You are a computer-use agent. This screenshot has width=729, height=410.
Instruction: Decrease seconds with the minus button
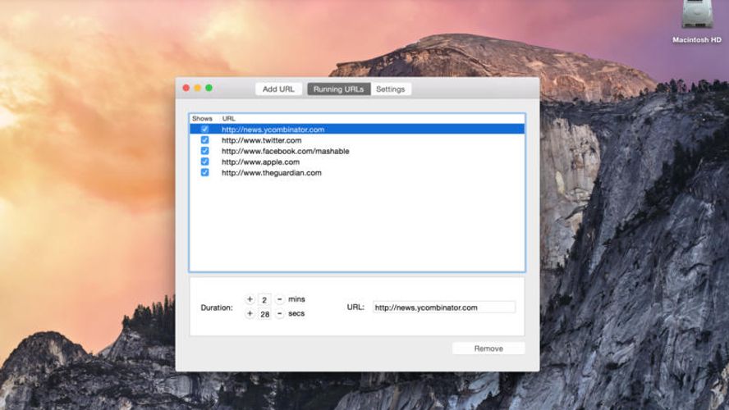click(x=279, y=314)
